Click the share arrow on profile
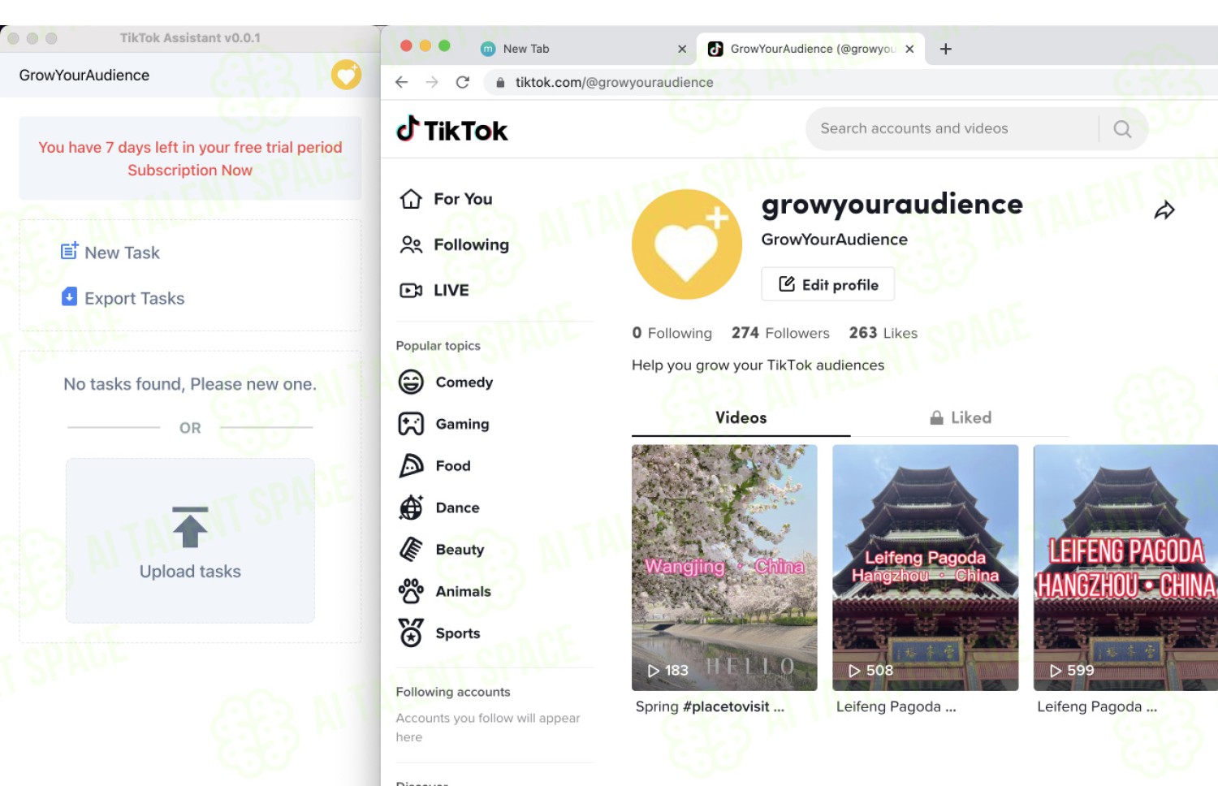1218x812 pixels. point(1164,210)
